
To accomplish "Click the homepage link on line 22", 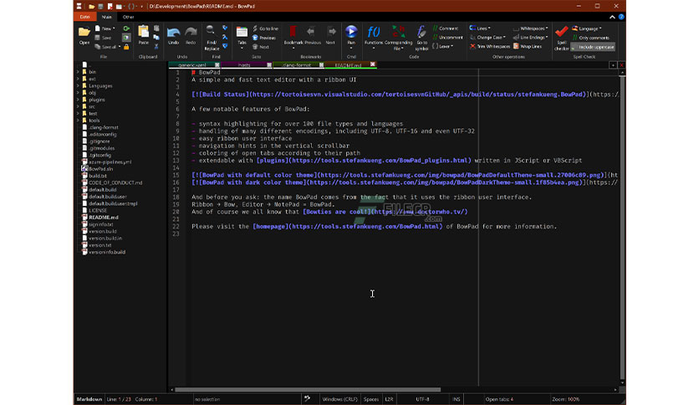I will pos(348,227).
